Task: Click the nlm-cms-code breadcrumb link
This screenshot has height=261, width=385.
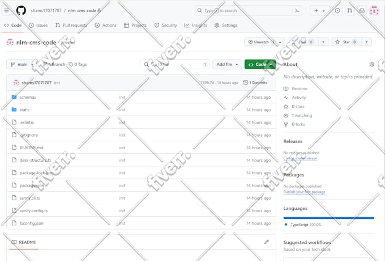Action: tap(82, 10)
